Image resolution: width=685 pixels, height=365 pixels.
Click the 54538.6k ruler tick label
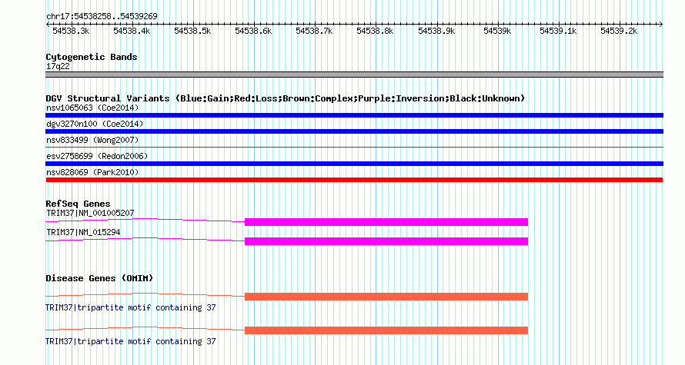coord(253,31)
